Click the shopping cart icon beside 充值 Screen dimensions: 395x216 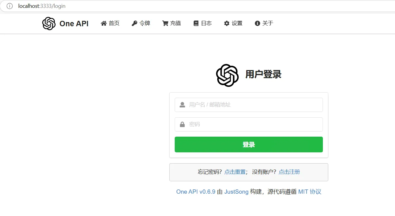(165, 23)
